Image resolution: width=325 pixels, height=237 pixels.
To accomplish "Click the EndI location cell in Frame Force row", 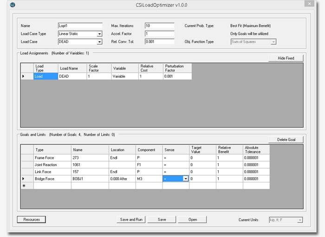I will point(122,158).
